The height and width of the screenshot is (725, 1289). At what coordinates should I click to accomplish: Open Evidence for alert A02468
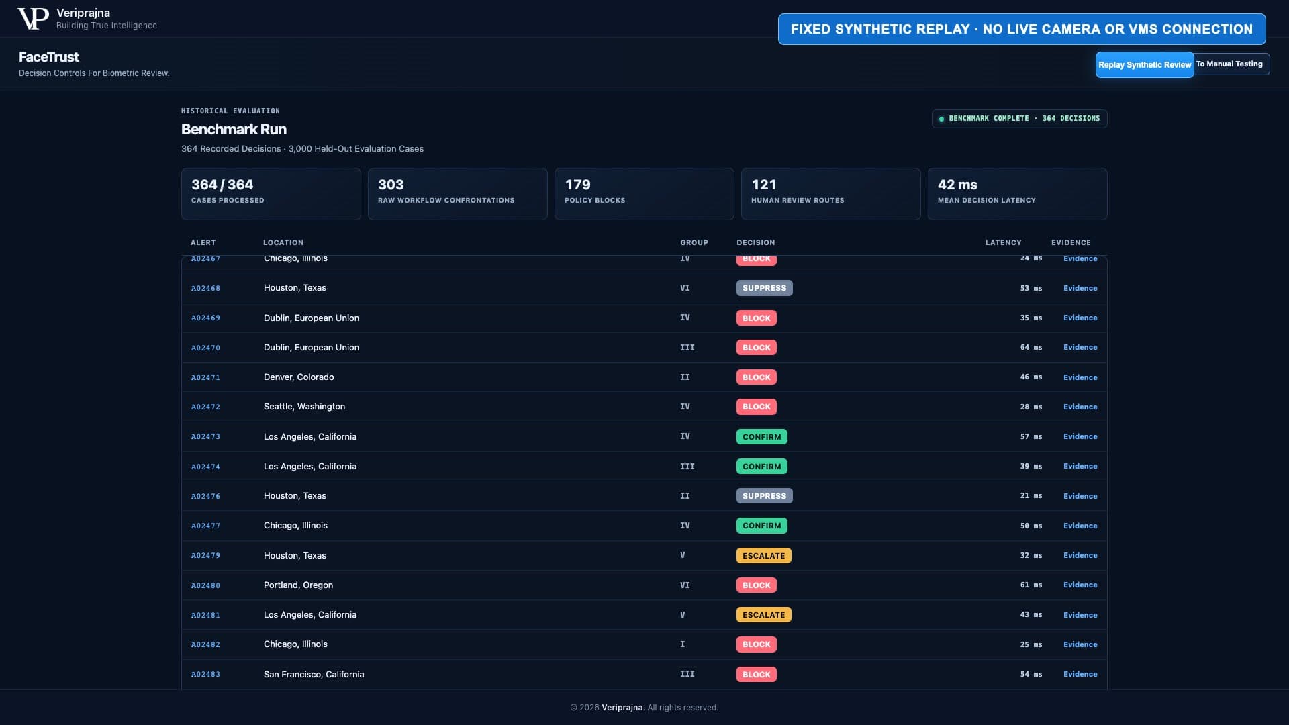1080,288
